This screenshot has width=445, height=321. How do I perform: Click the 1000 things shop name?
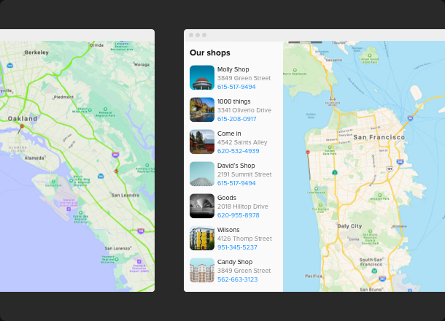coord(234,101)
